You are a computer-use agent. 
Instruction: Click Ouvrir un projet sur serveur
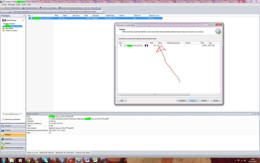[71, 8]
